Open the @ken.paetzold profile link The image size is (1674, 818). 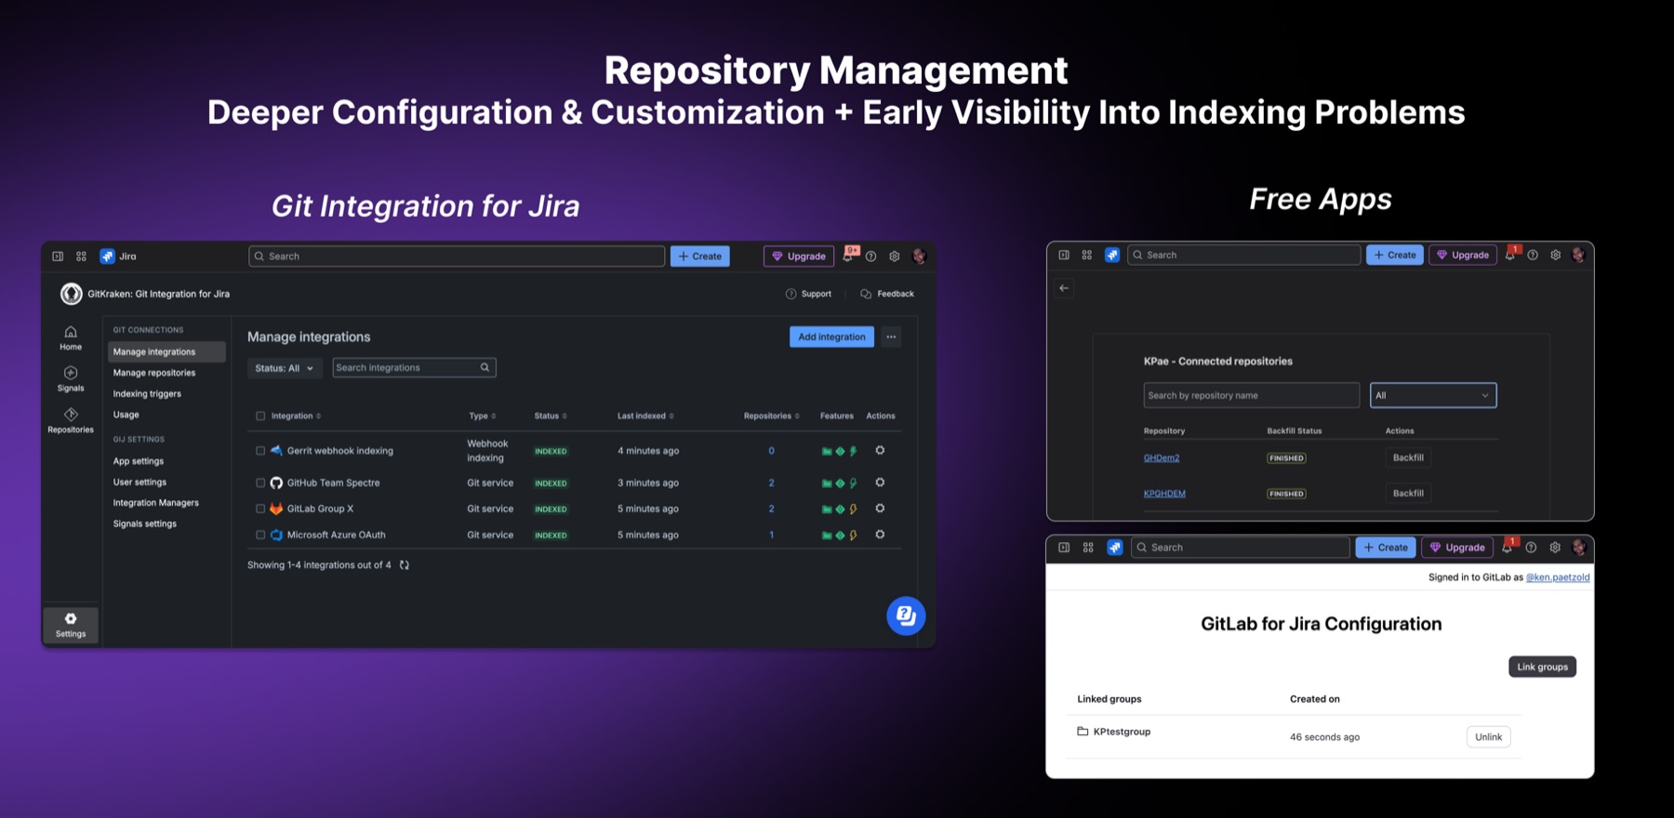tap(1558, 577)
